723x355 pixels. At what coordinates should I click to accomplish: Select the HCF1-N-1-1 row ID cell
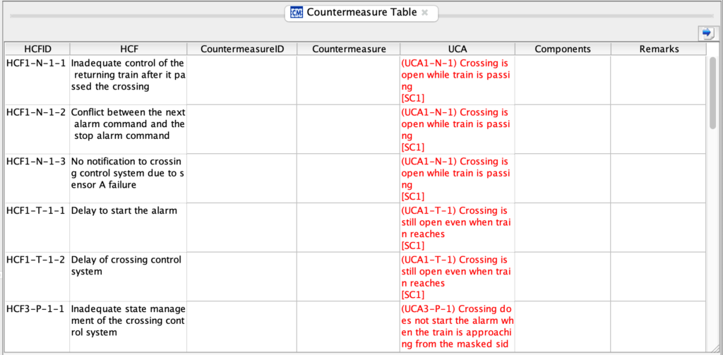(x=37, y=63)
